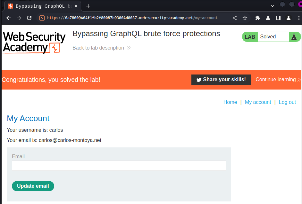Click the site info icon in address bar
The height and width of the screenshot is (204, 302).
42,18
